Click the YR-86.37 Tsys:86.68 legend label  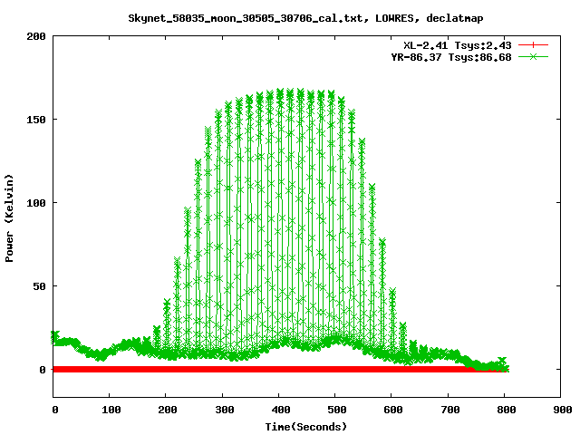[x=451, y=57]
